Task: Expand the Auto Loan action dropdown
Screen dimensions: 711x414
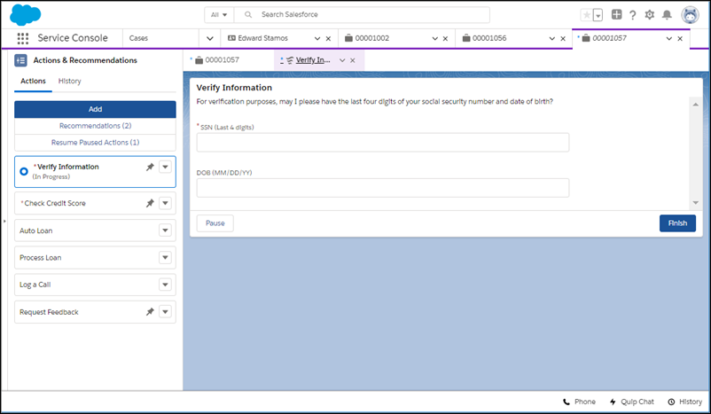Action: point(164,230)
